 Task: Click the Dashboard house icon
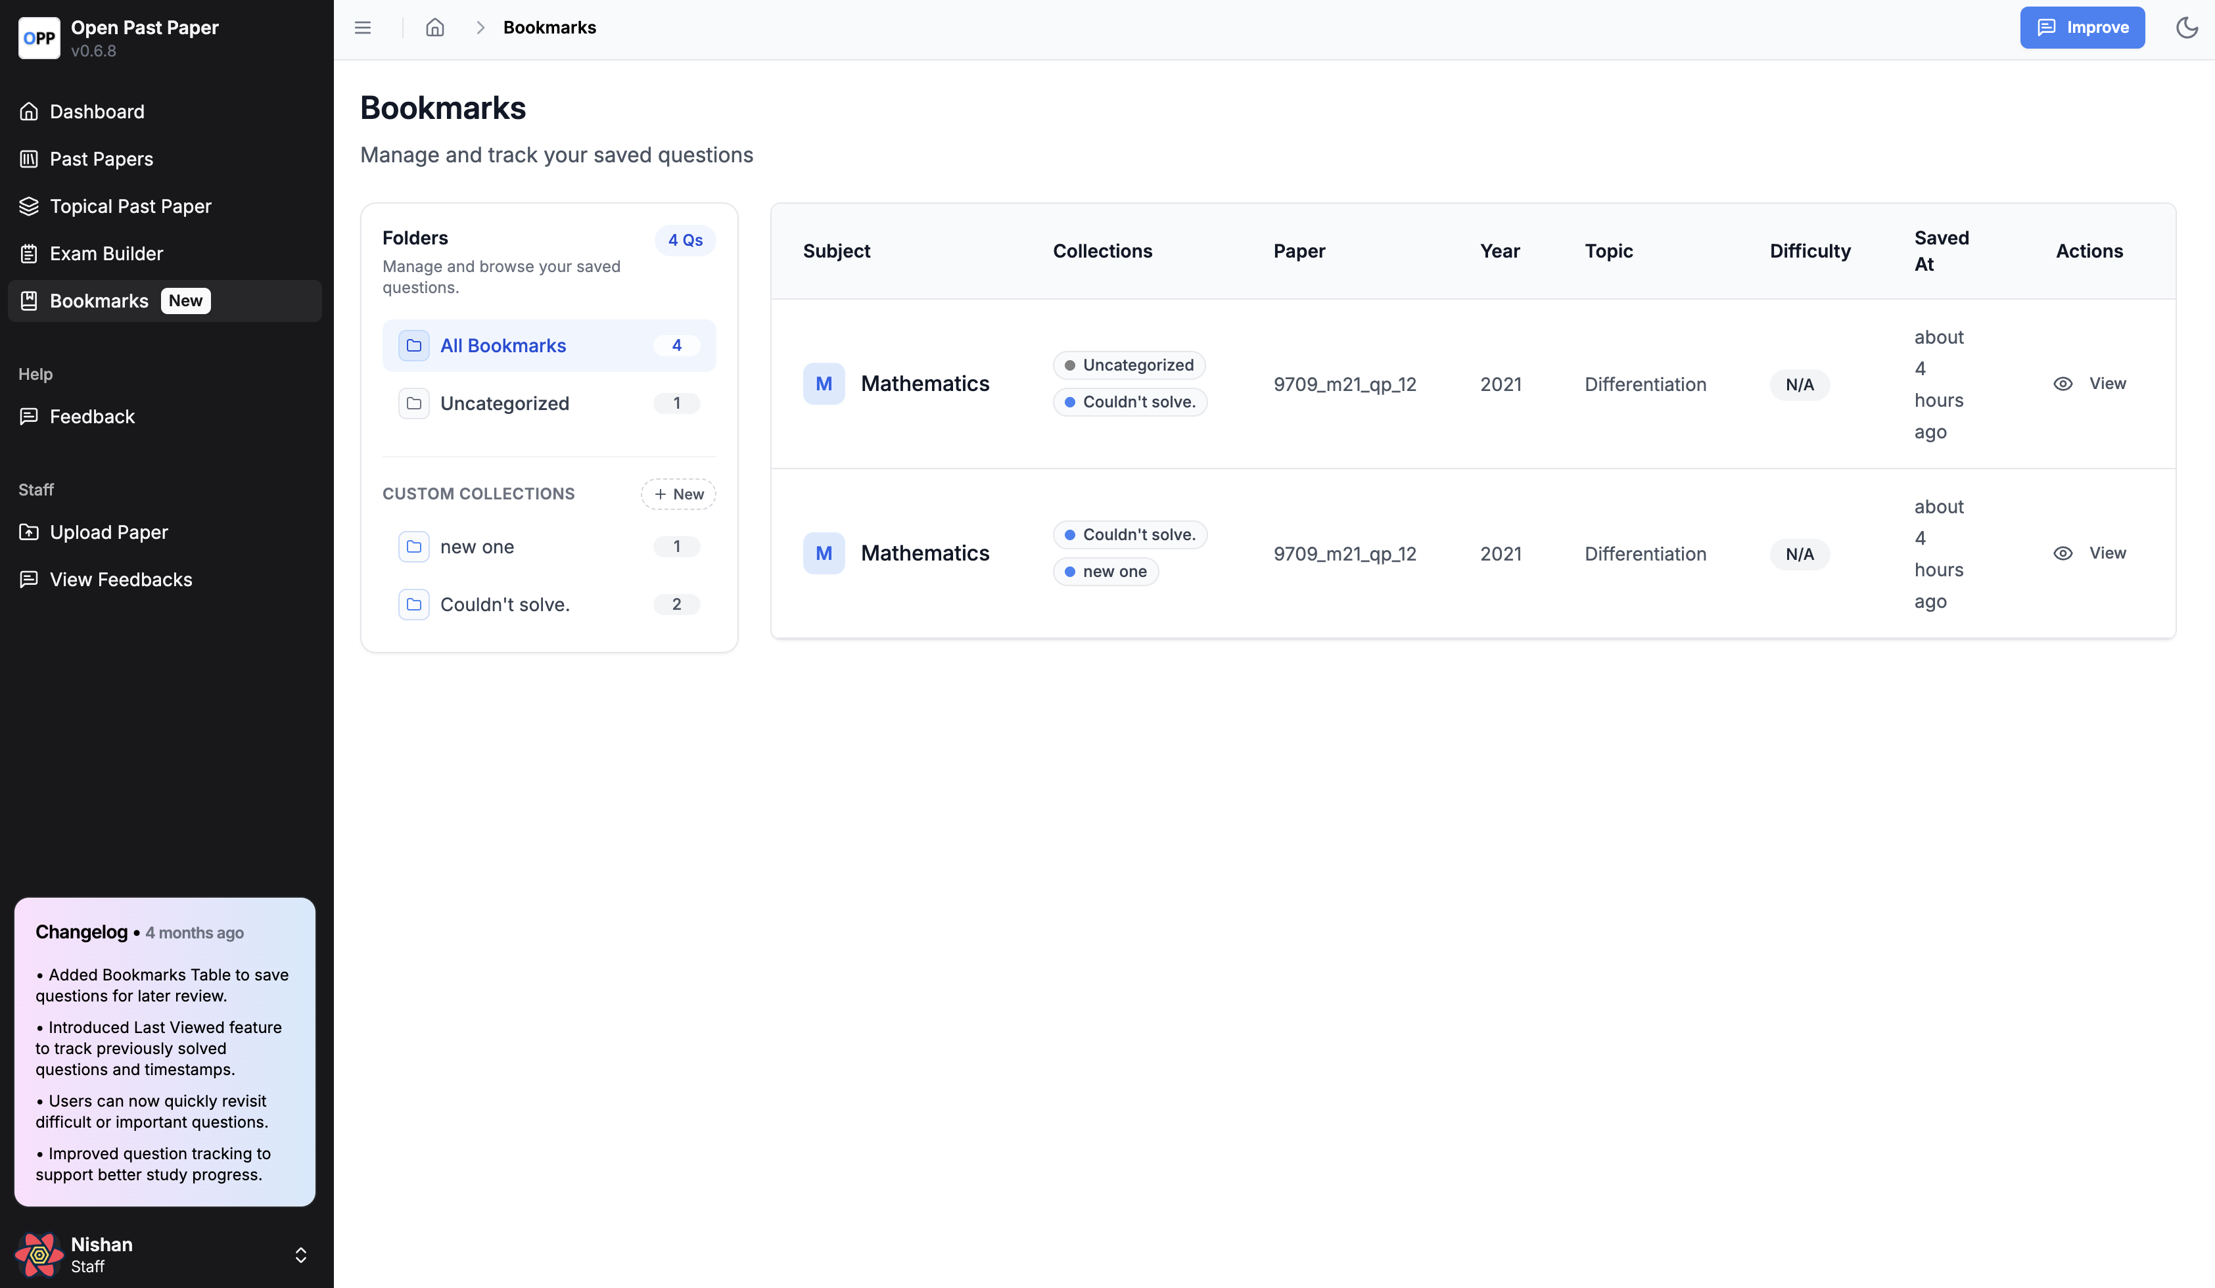pos(29,112)
